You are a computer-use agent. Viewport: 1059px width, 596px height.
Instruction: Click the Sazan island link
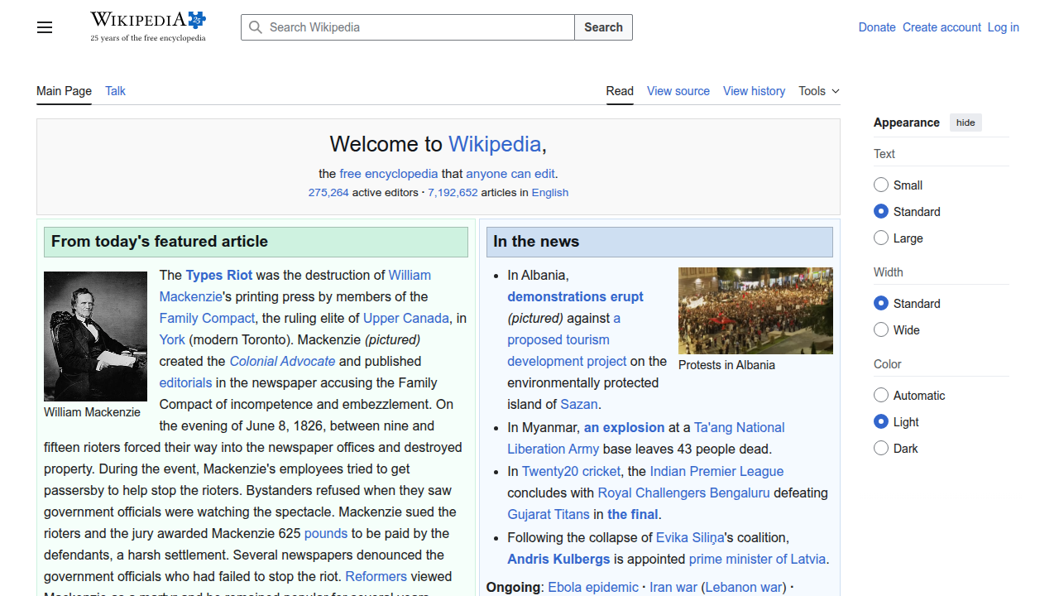(x=579, y=404)
